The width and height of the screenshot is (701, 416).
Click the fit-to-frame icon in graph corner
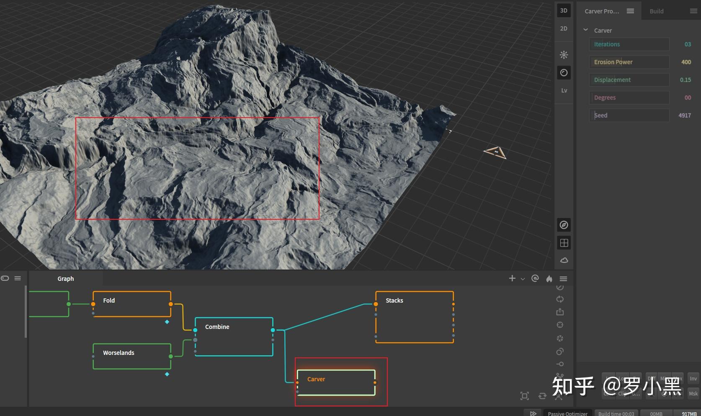(x=524, y=396)
